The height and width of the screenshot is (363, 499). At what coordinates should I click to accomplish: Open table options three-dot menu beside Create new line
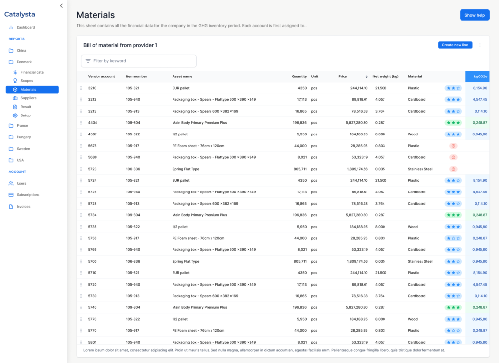click(x=480, y=45)
